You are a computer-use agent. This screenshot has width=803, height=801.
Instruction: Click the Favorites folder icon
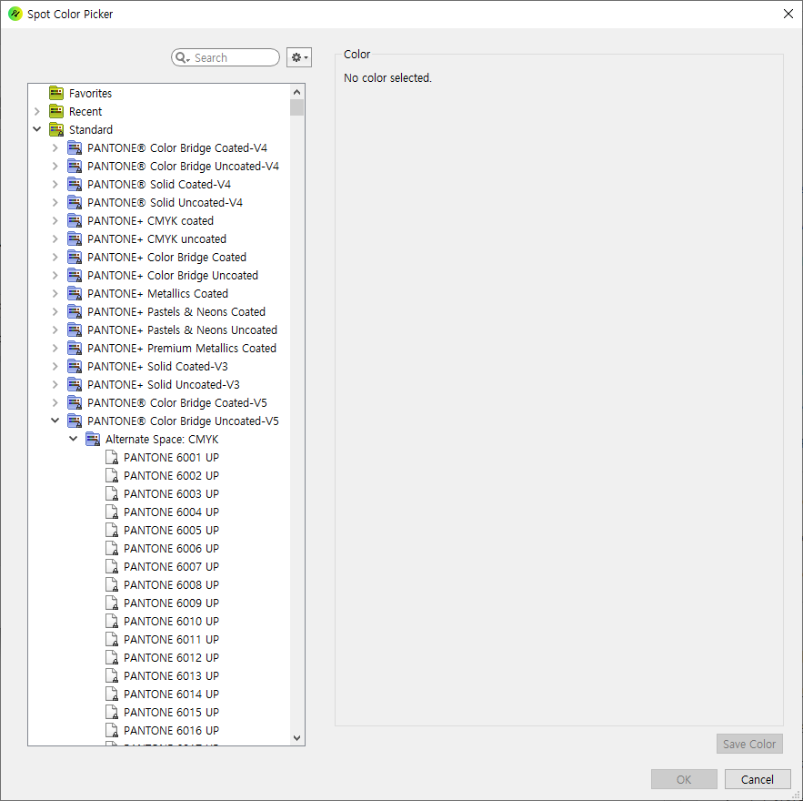[56, 93]
